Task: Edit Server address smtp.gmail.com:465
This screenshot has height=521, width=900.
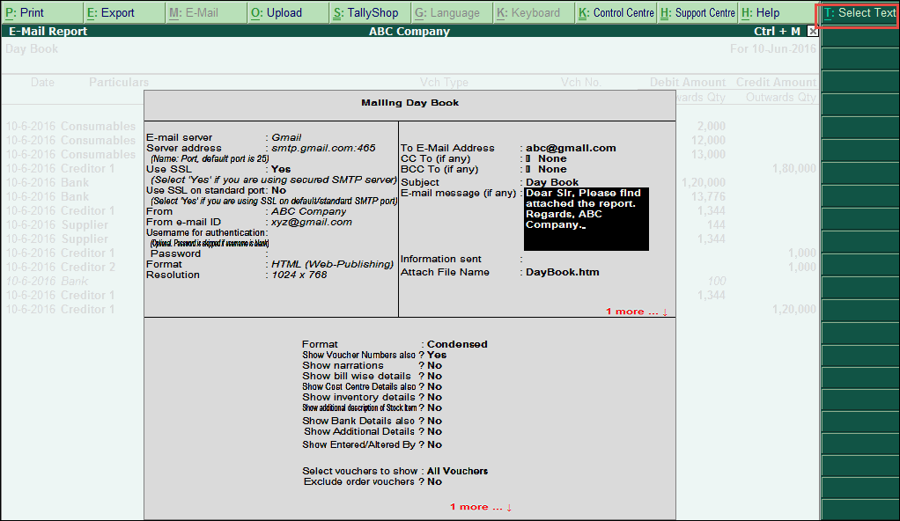Action: click(324, 148)
